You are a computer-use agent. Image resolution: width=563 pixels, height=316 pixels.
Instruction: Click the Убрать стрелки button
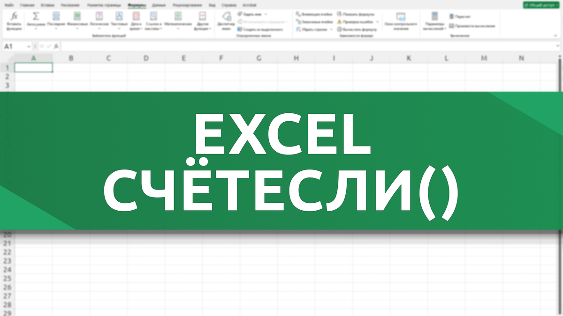tap(311, 29)
